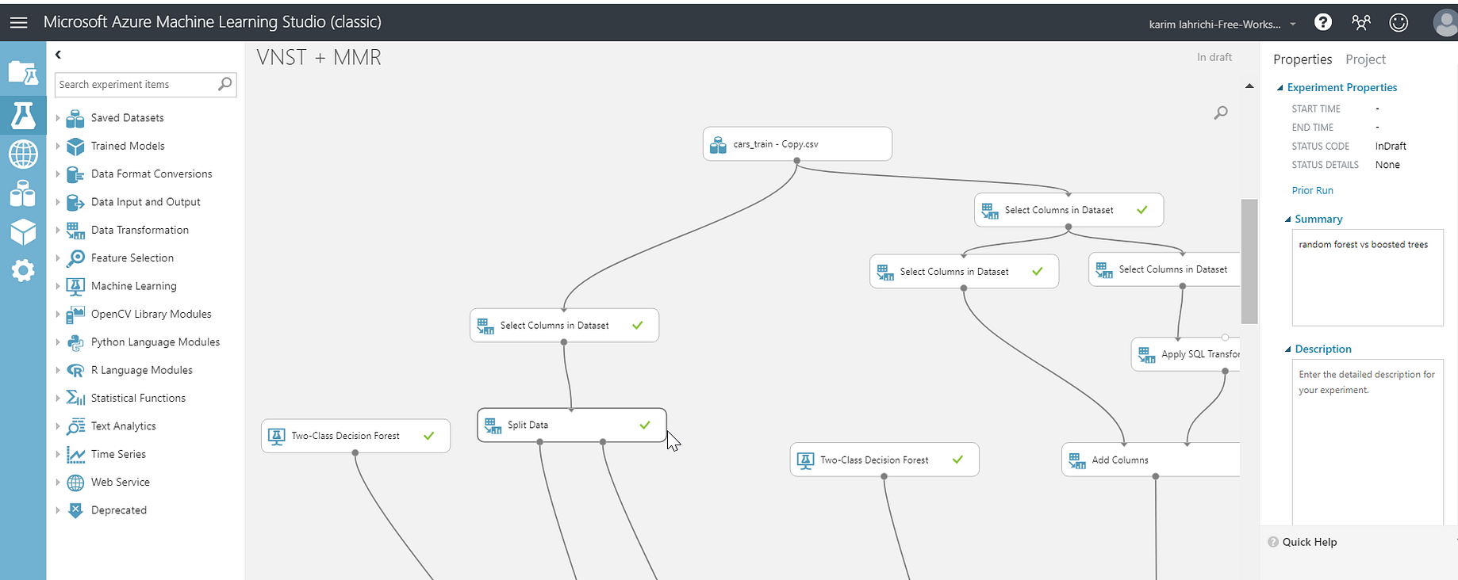This screenshot has height=580, width=1458.
Task: Open Settings gear icon in sidebar
Action: (23, 271)
